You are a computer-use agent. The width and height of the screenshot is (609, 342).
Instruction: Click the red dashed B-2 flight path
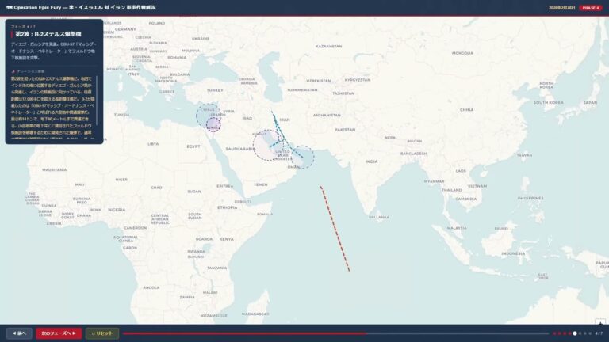(335, 228)
